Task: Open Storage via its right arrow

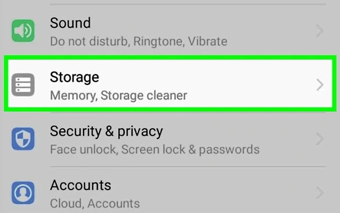Action: 320,85
